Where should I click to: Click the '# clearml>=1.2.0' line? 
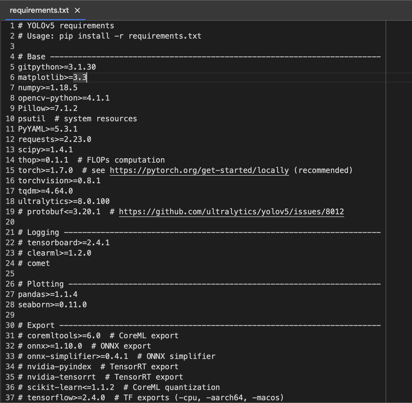tap(54, 253)
